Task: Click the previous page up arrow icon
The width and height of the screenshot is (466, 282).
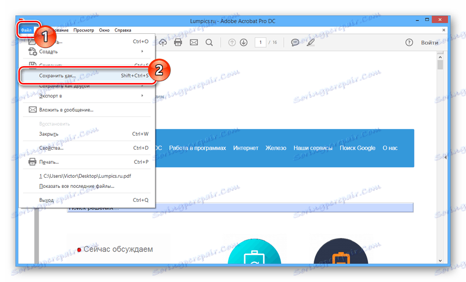Action: pos(232,42)
